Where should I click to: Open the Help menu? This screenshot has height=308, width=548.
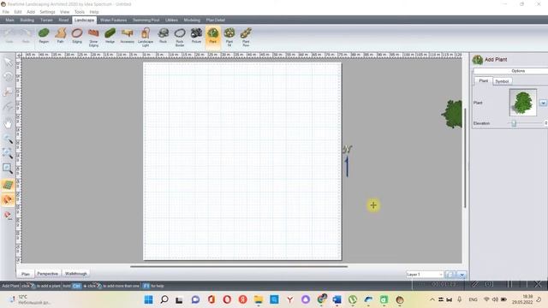pyautogui.click(x=94, y=12)
